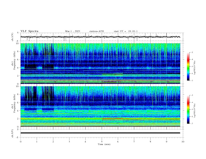This screenshot has width=206, height=159.
Task: Click the ch.1 spectrogram color bar
Action: tap(188, 67)
